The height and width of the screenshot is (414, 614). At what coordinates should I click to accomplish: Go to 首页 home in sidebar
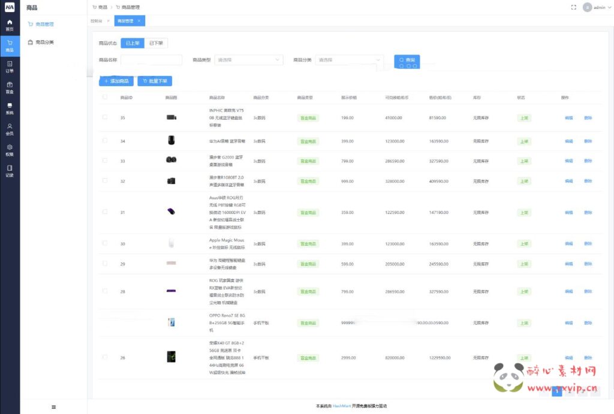coord(10,25)
